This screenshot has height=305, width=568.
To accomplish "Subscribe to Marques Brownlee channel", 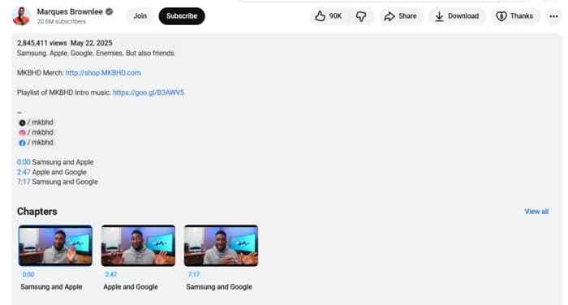I will (x=182, y=16).
